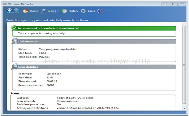Click the Forward arrow navigation button

(x=16, y=10)
